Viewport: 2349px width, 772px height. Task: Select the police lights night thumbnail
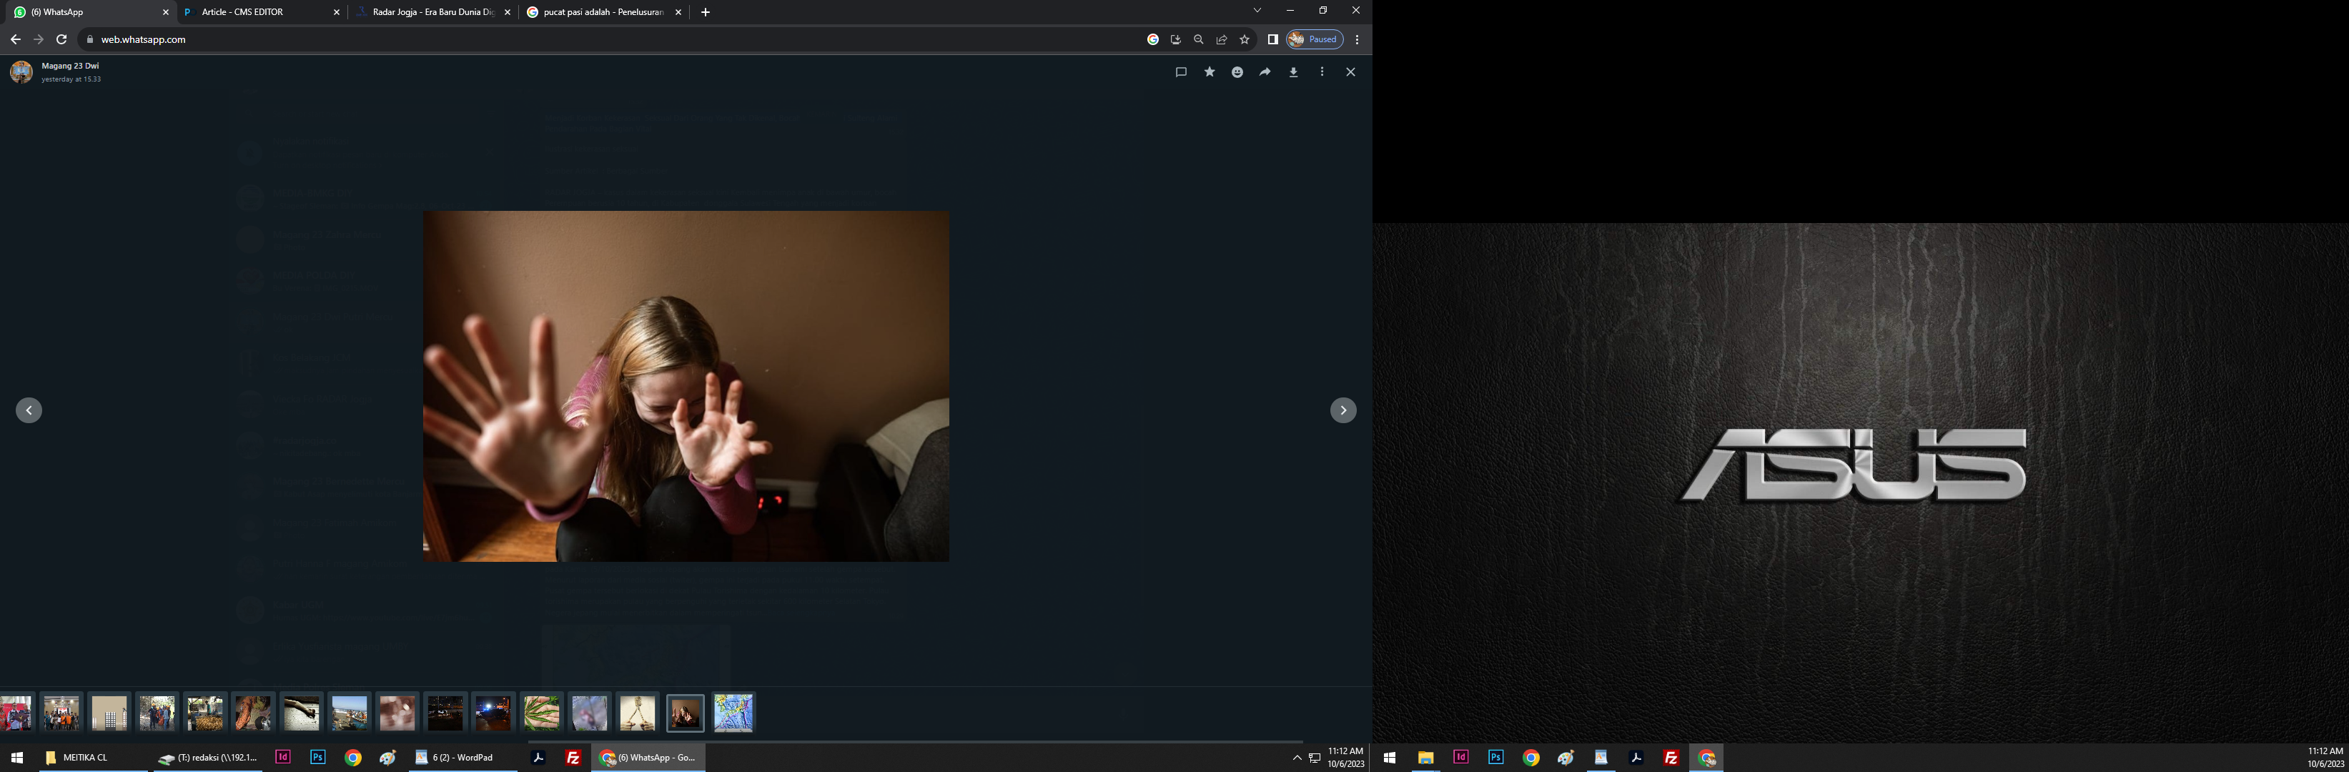pyautogui.click(x=493, y=713)
